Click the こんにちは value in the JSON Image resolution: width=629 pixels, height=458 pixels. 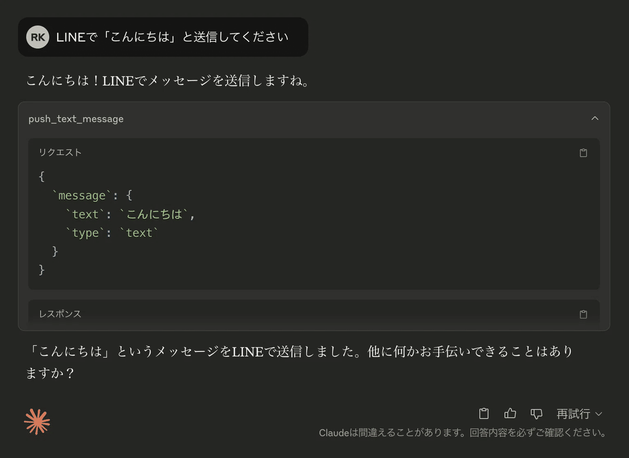[157, 214]
